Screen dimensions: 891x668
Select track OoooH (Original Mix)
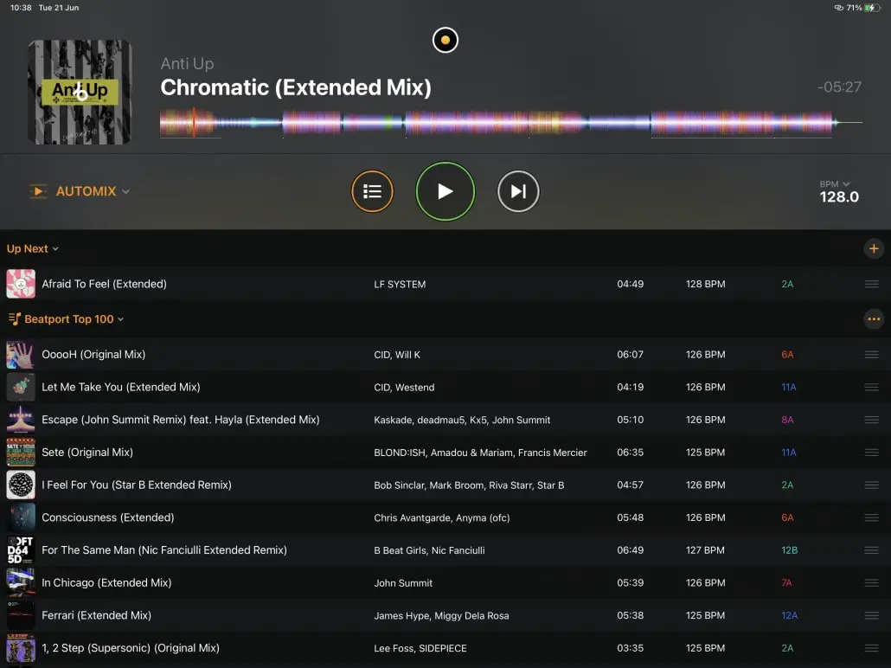(93, 354)
